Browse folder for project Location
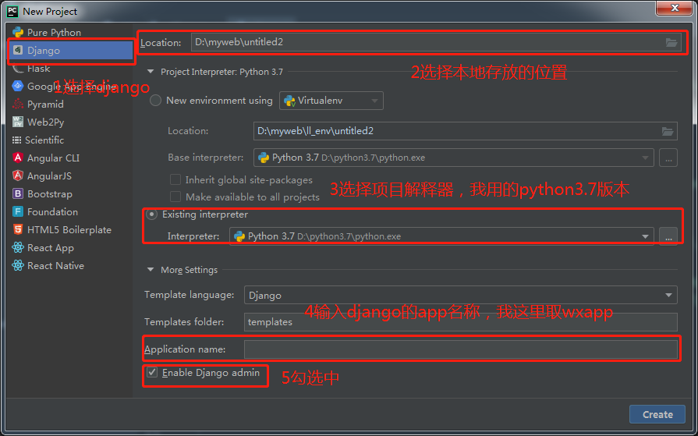Screen dimensions: 698x436 pyautogui.click(x=671, y=42)
